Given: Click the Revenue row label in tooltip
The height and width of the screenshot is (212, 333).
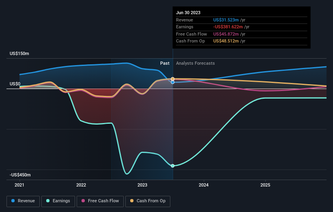Looking at the screenshot, I should tap(185, 20).
